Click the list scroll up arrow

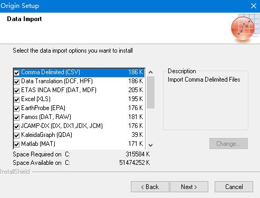(150, 72)
